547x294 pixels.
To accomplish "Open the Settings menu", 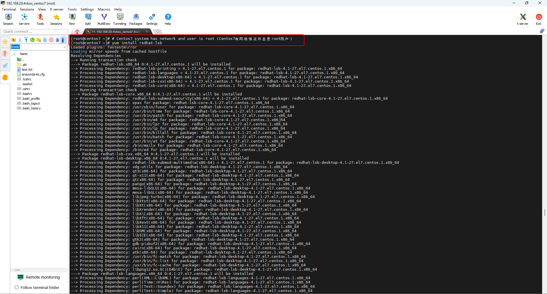I will 87,9.
